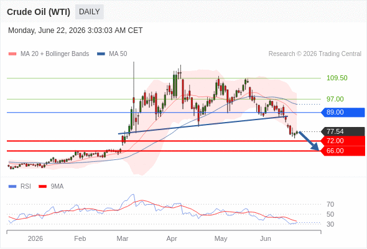Select the 77.54 current price tag
Image resolution: width=367 pixels, height=249 pixels.
pos(343,131)
